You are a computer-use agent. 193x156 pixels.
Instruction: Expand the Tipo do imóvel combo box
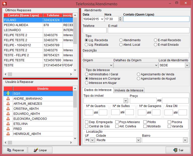click(106, 101)
